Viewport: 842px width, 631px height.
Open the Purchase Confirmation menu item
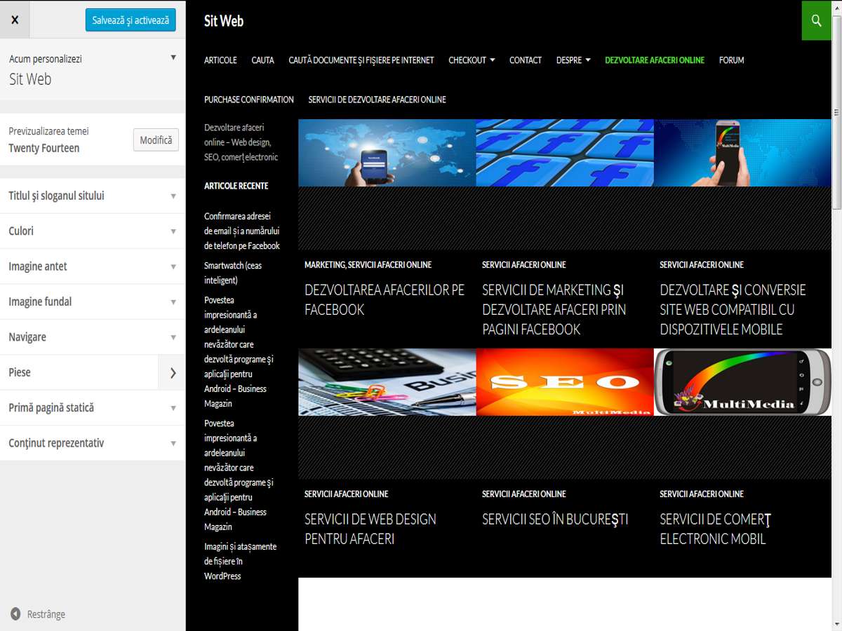tap(249, 100)
